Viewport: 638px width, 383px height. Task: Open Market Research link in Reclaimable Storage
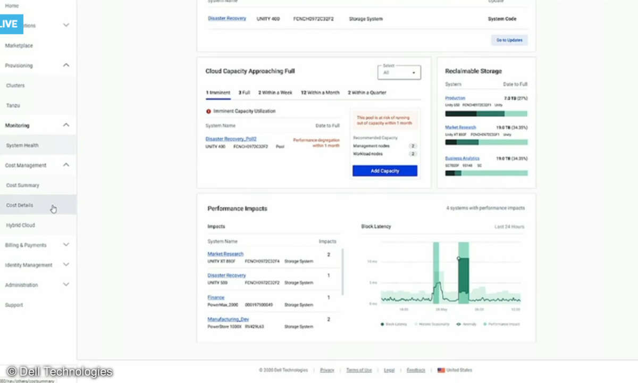tap(460, 128)
